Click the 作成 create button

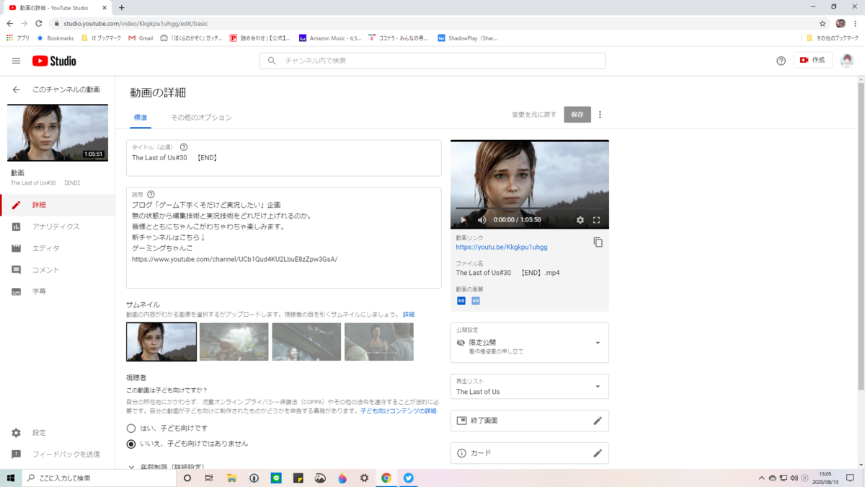pos(812,61)
